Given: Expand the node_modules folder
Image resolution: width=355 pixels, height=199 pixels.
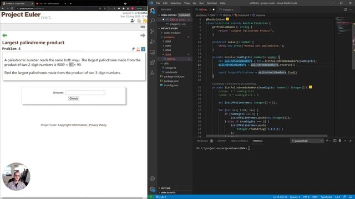Looking at the screenshot, I should point(172,33).
